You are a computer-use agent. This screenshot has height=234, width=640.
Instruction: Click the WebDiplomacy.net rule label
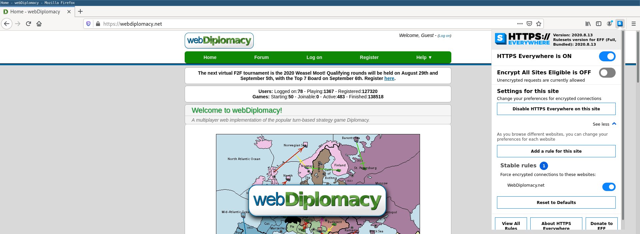tap(526, 185)
